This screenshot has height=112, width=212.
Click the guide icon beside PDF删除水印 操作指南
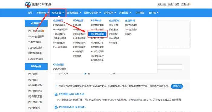click(56, 107)
